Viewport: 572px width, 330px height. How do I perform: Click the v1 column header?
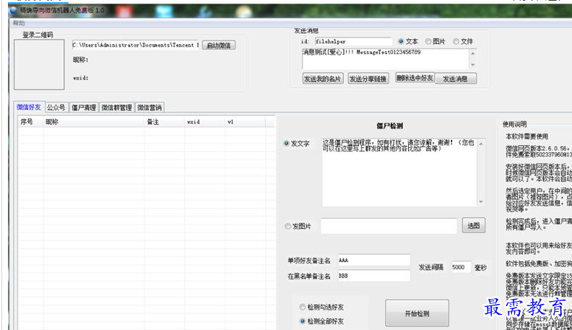pos(245,122)
